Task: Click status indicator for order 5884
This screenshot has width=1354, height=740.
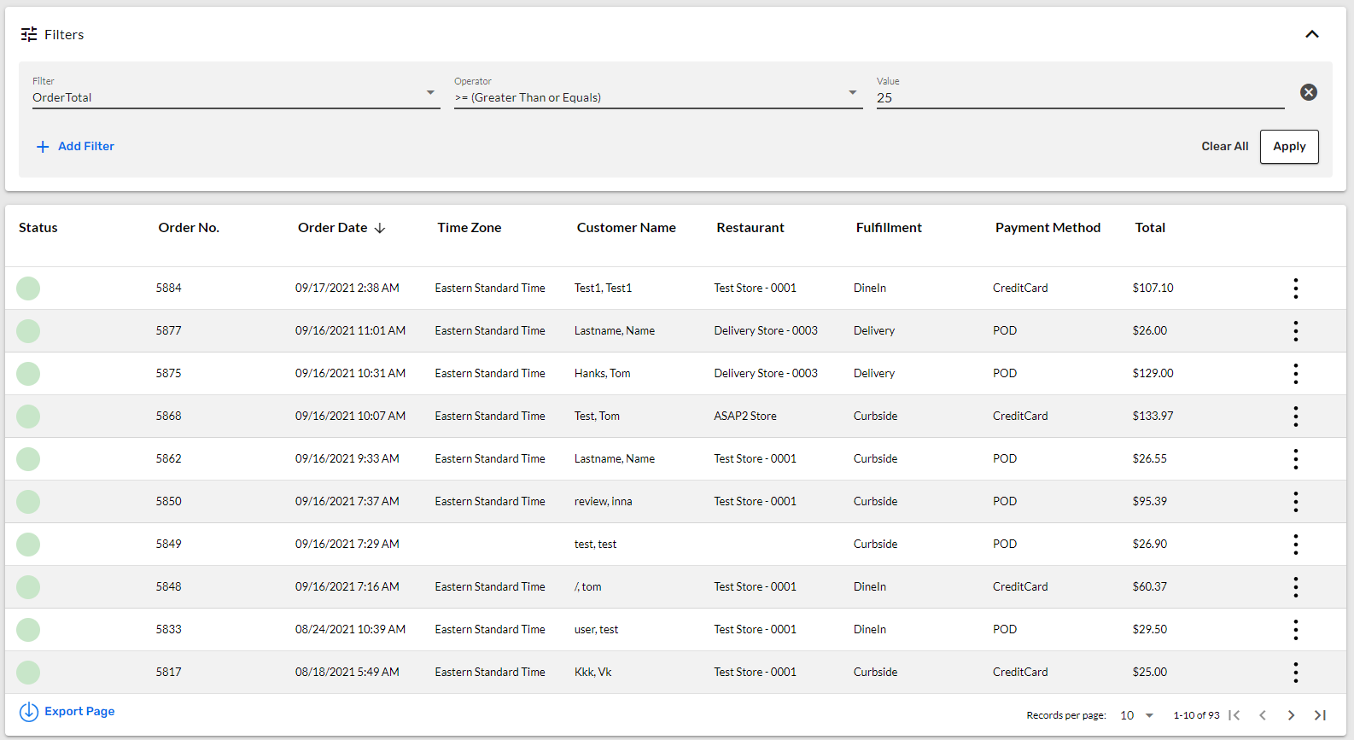Action: [x=28, y=288]
